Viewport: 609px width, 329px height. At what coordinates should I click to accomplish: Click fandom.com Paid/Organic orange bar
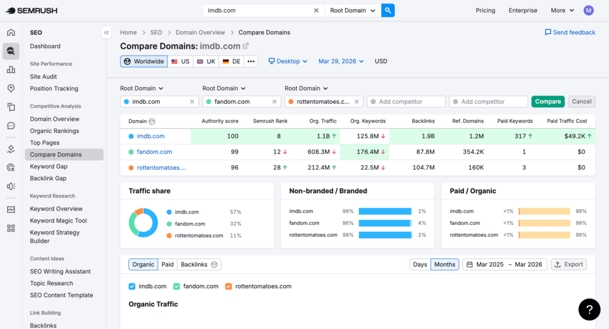tap(544, 223)
